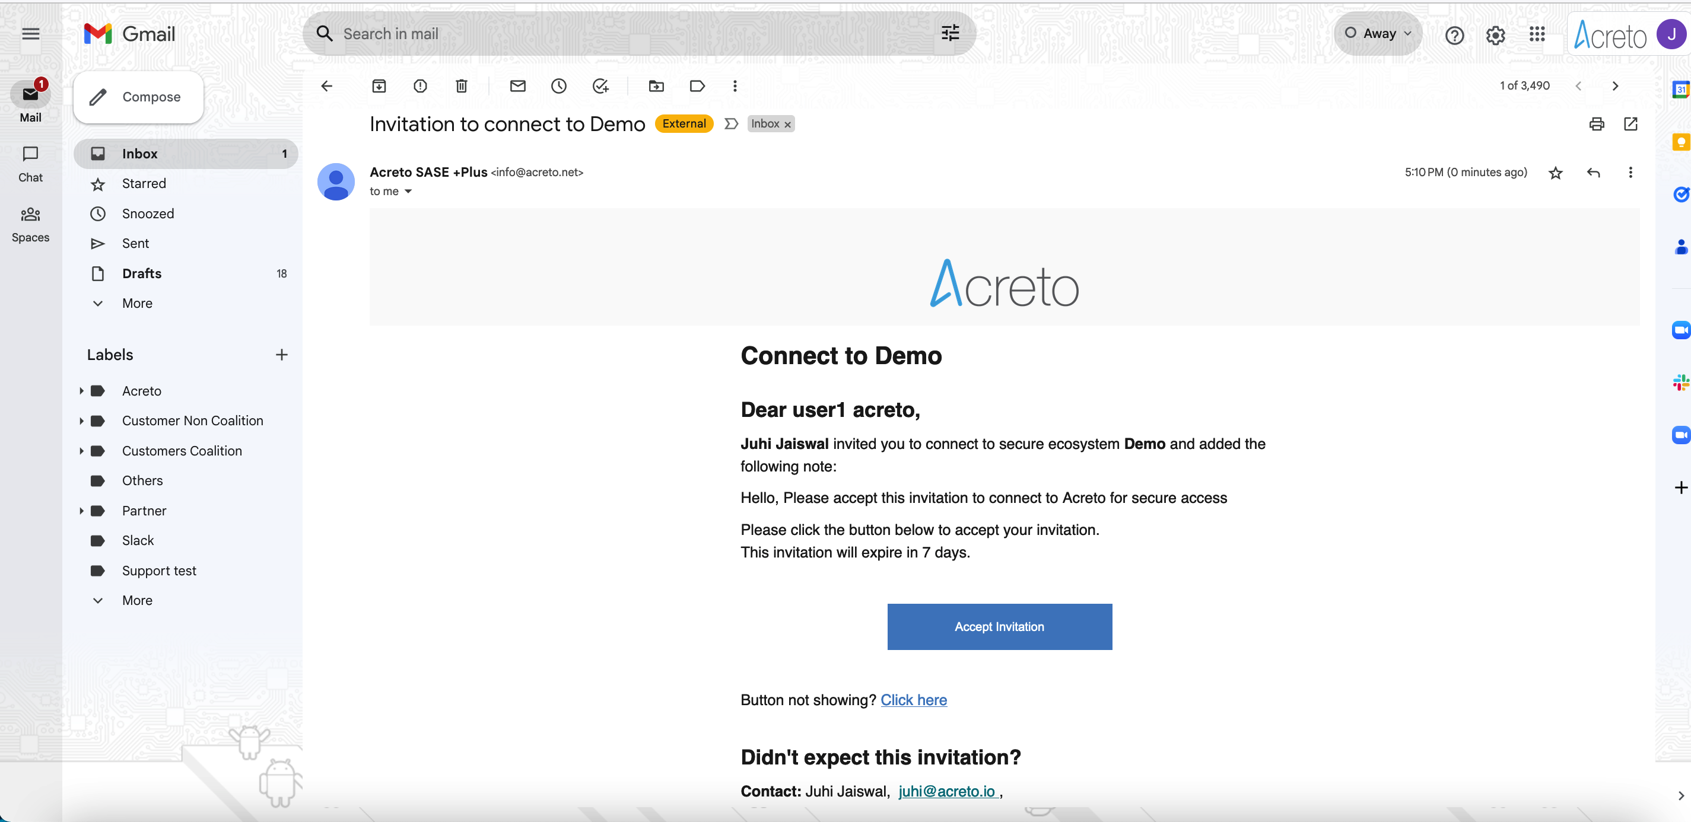
Task: Show search options filter icon
Action: pyautogui.click(x=950, y=33)
